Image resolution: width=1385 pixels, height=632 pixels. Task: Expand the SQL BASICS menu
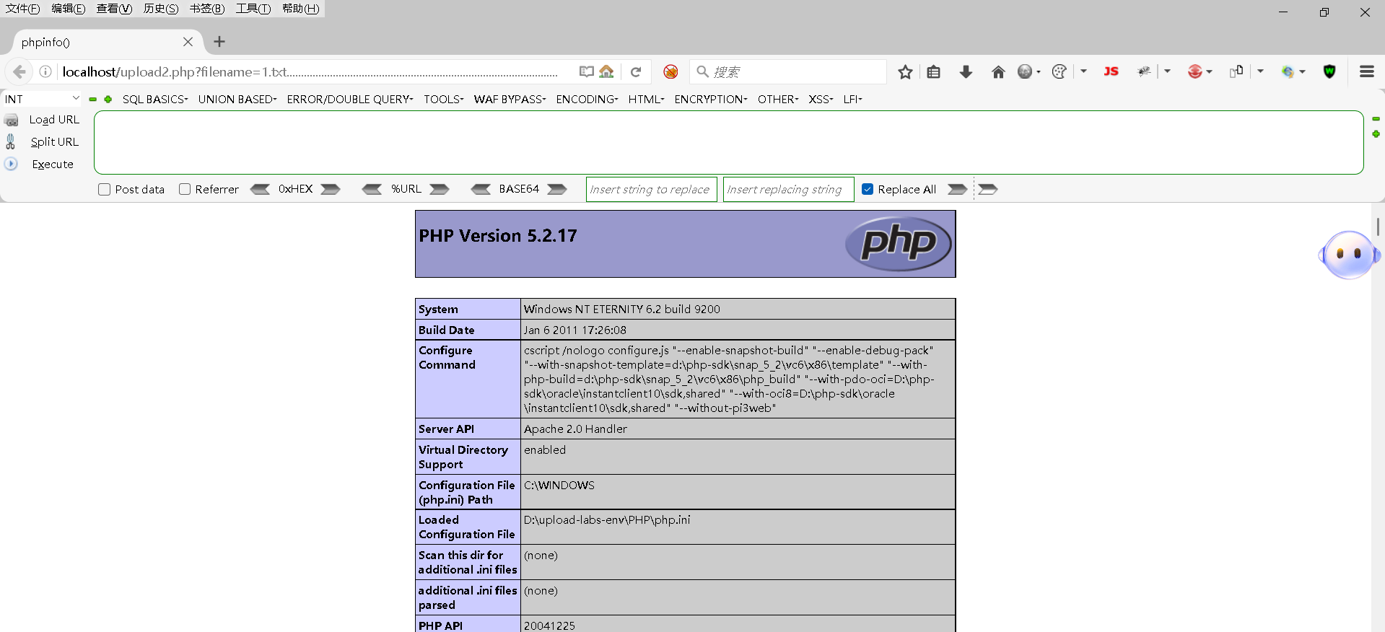(155, 99)
